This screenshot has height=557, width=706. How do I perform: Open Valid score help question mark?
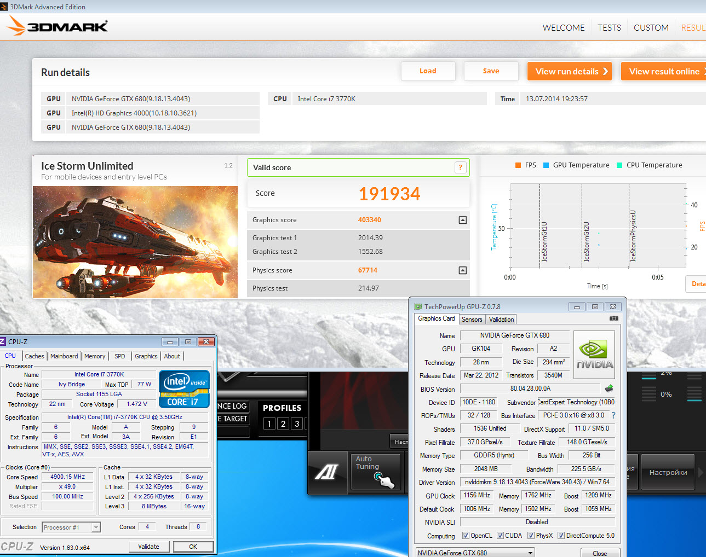460,167
